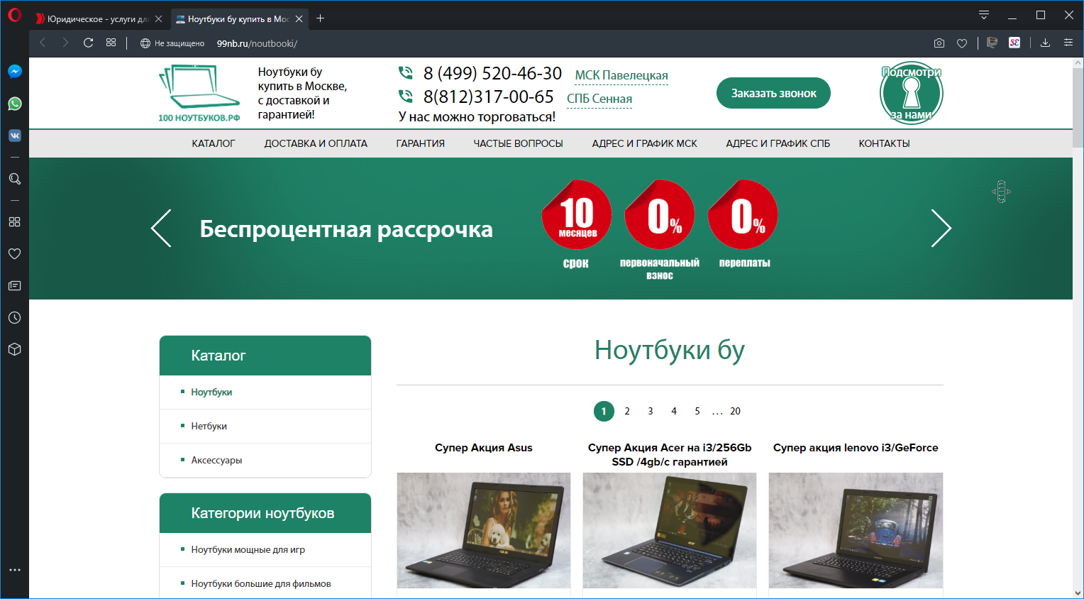Open a new tab with the plus button

coord(321,18)
